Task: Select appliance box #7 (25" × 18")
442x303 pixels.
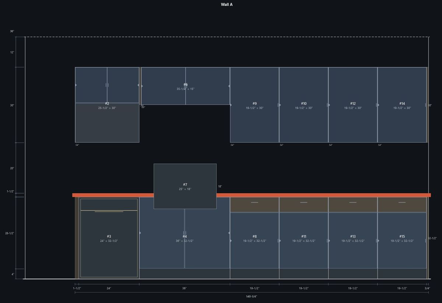Action: pos(185,186)
